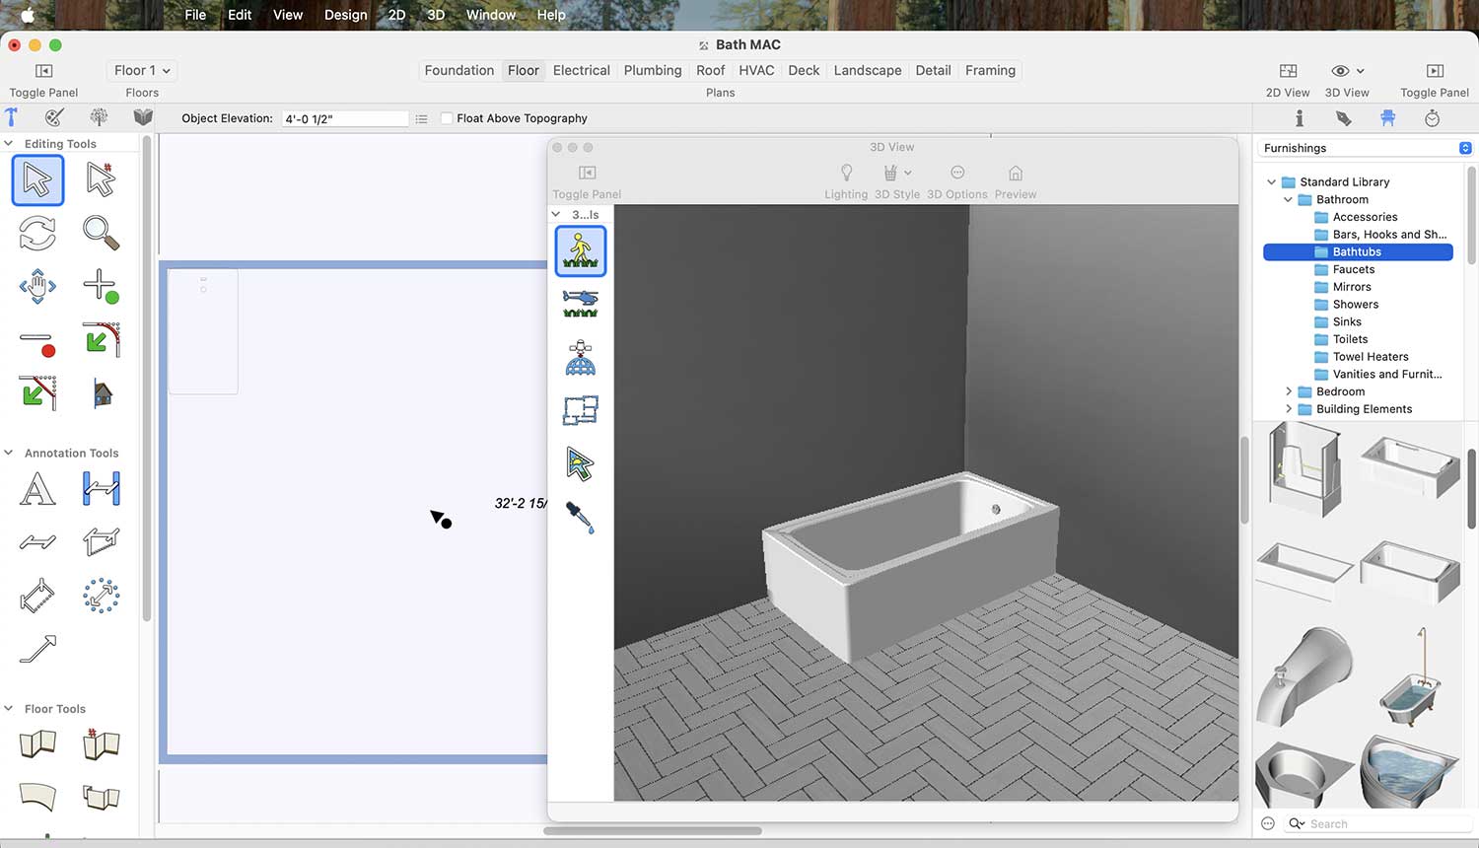1479x848 pixels.
Task: Select the Dimension annotation tool
Action: coord(101,489)
